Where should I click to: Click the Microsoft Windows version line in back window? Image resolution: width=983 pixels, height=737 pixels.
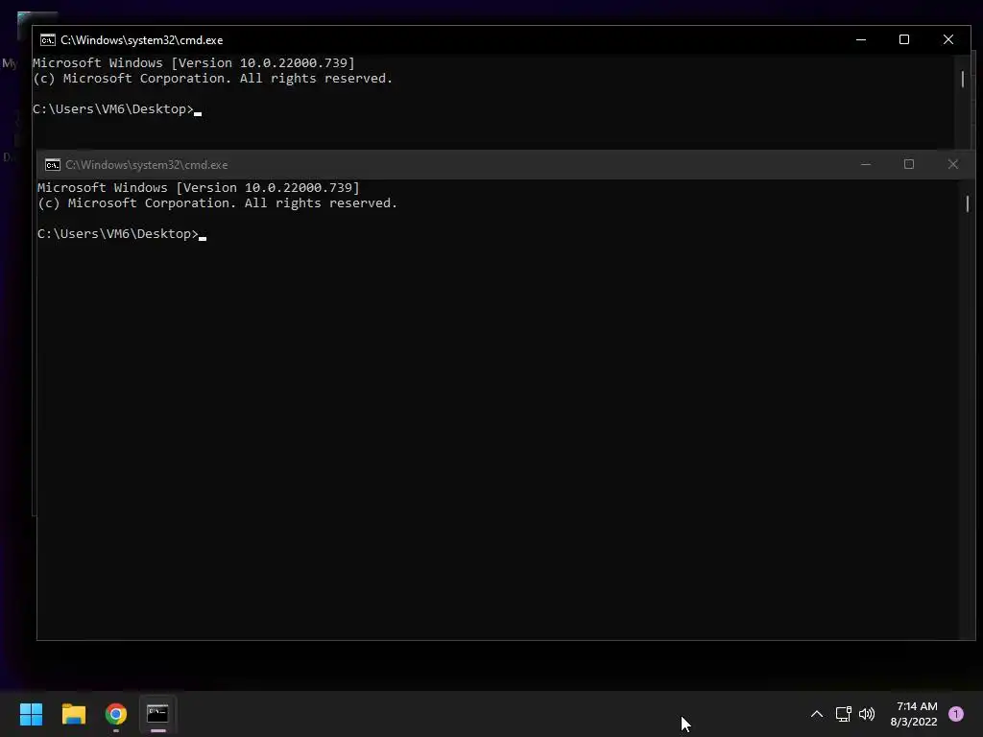point(194,62)
